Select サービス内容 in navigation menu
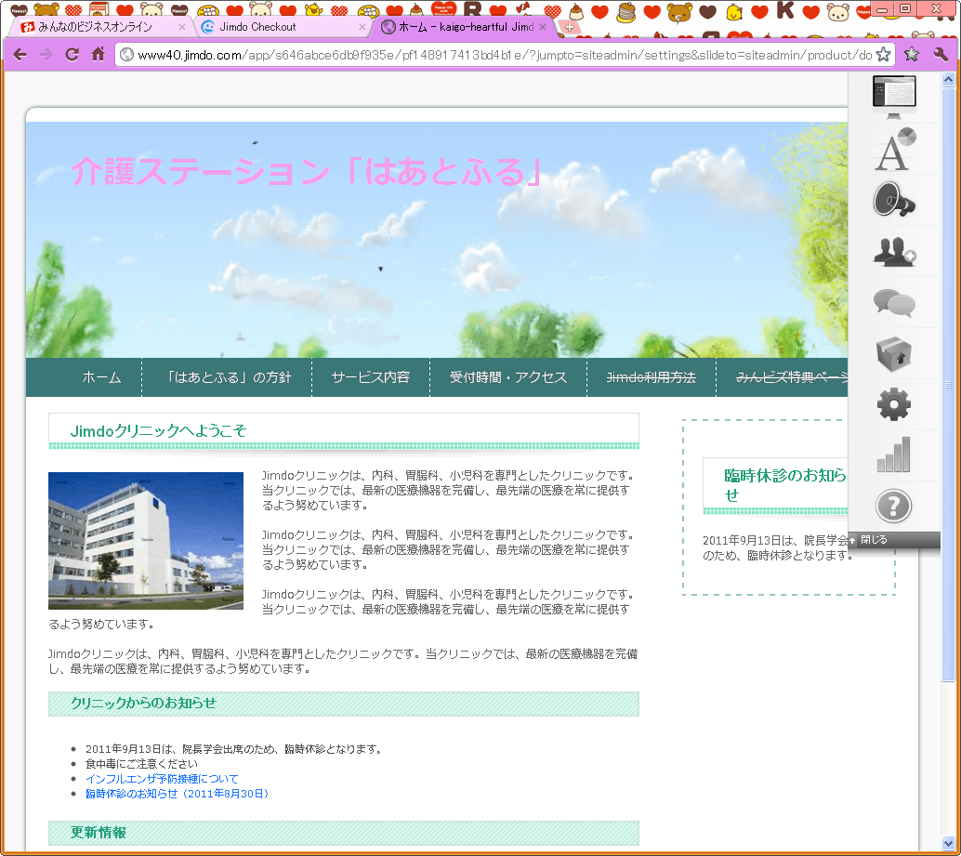This screenshot has width=961, height=856. pos(370,377)
